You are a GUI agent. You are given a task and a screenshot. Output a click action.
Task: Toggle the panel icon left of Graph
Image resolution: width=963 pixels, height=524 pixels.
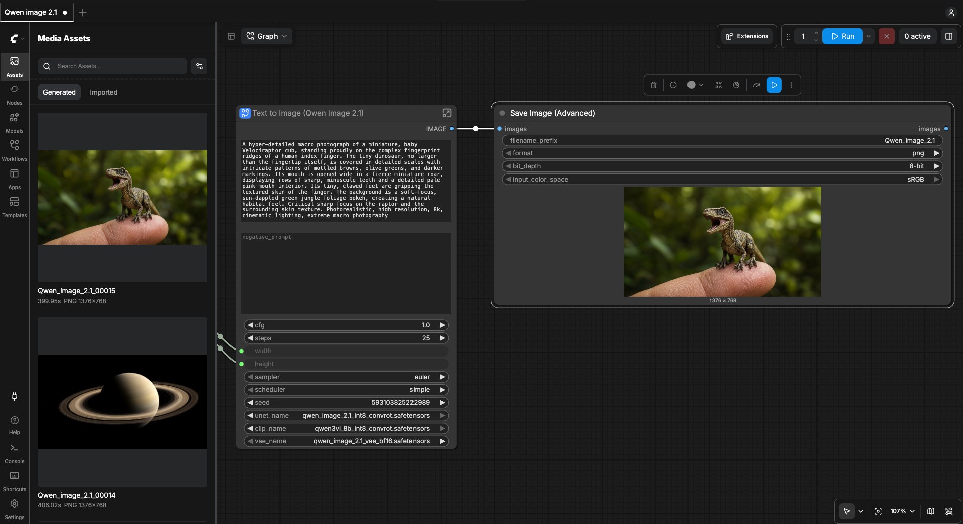231,36
